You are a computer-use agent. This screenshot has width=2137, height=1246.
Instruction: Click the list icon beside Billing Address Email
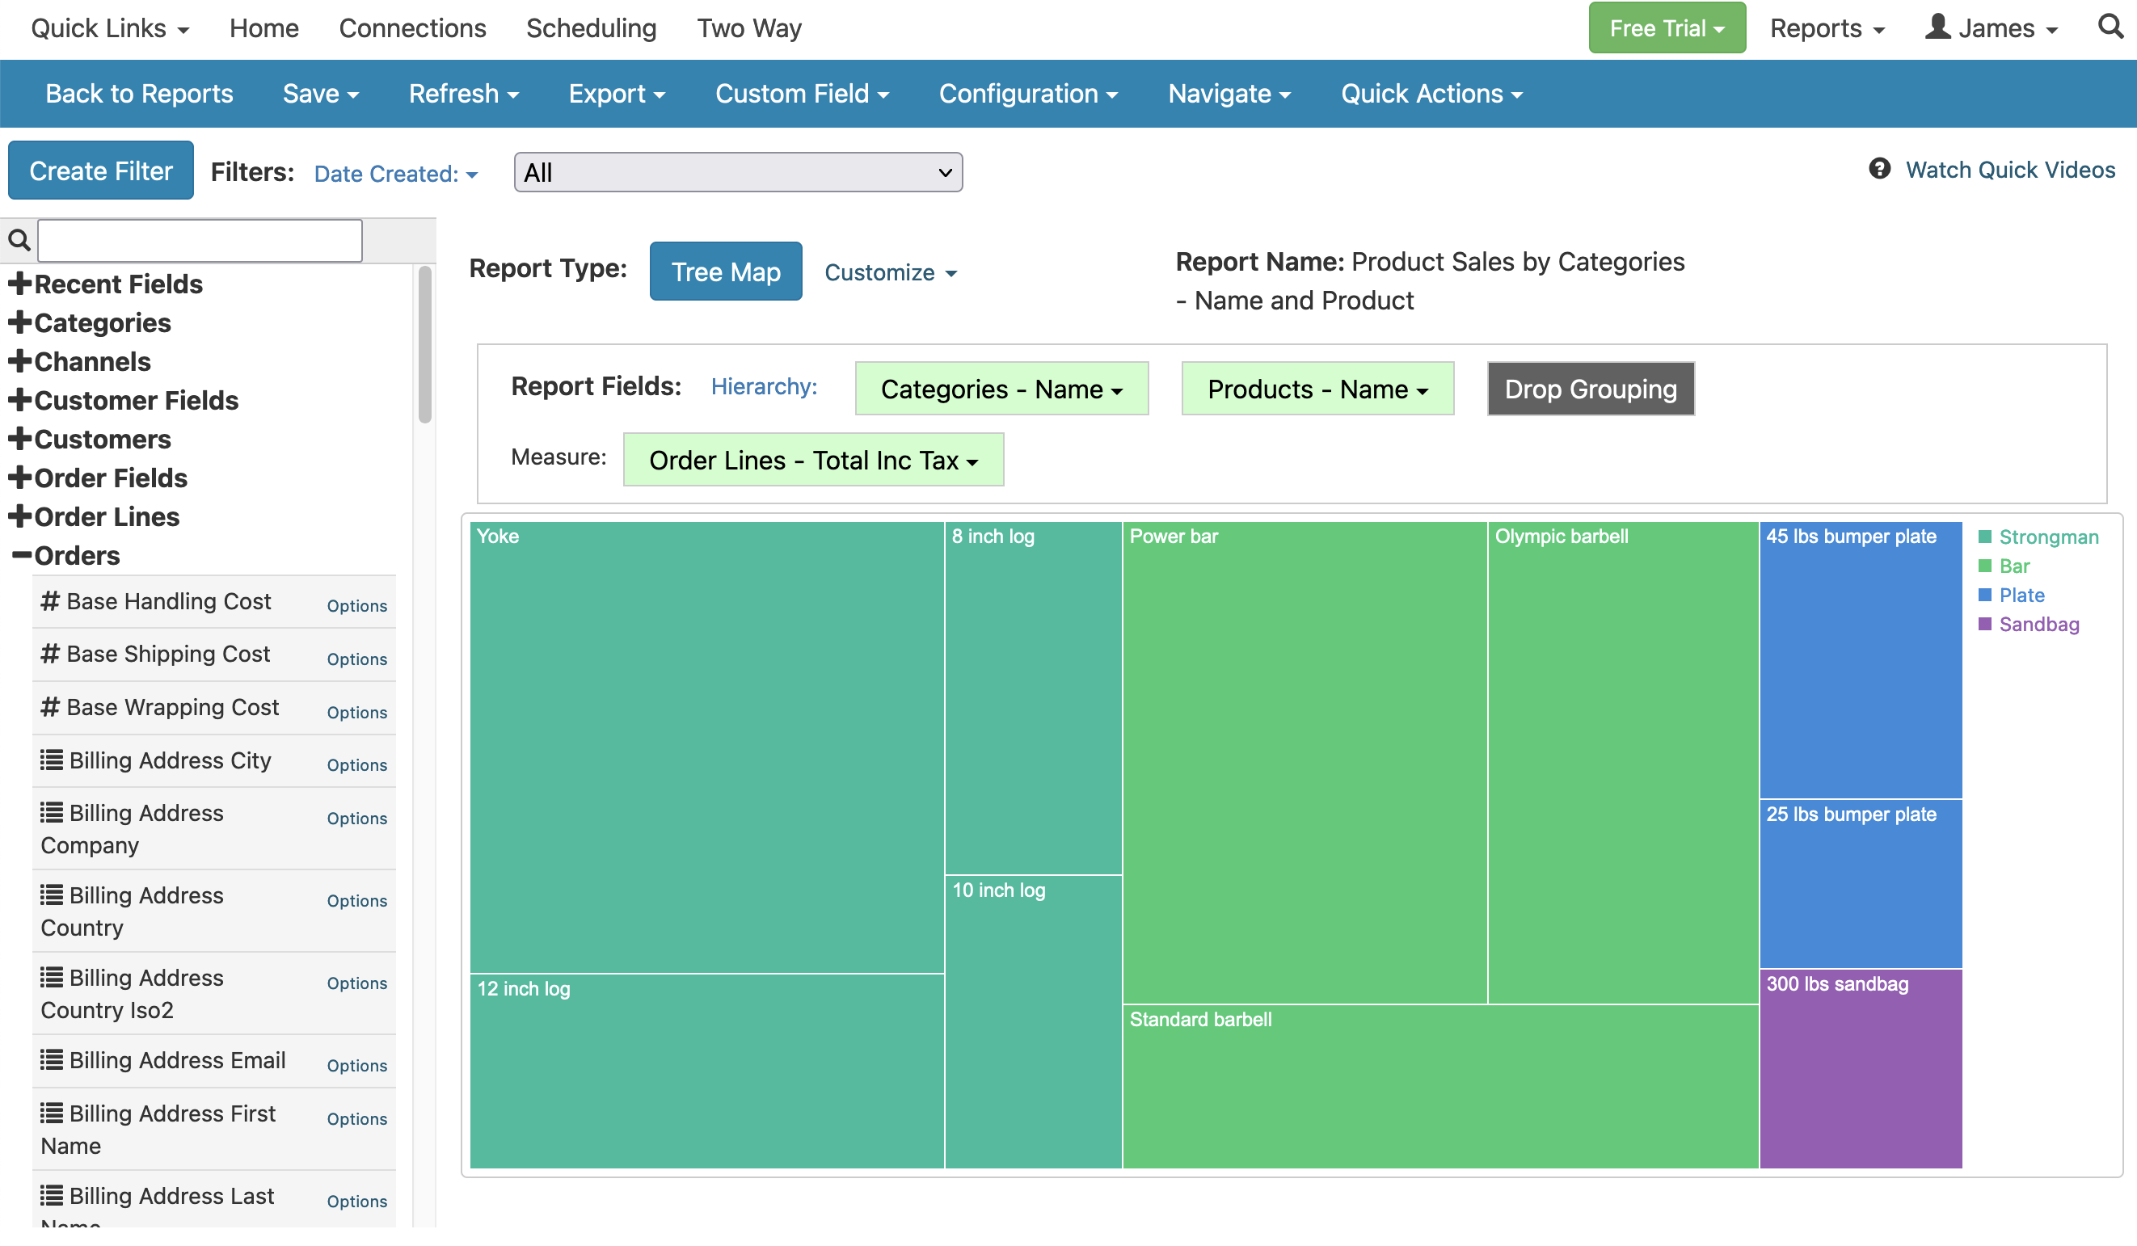click(52, 1060)
